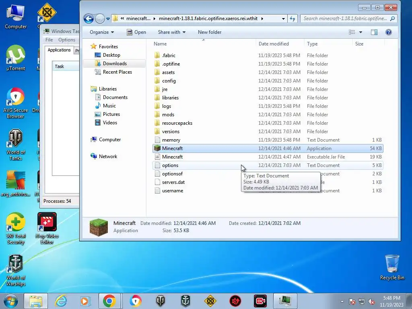Select Downloads in the navigation pane
Image resolution: width=412 pixels, height=309 pixels.
[115, 63]
